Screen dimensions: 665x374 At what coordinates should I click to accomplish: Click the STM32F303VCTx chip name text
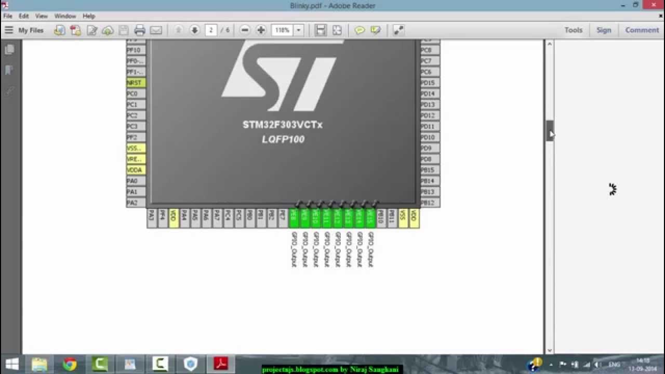[283, 125]
